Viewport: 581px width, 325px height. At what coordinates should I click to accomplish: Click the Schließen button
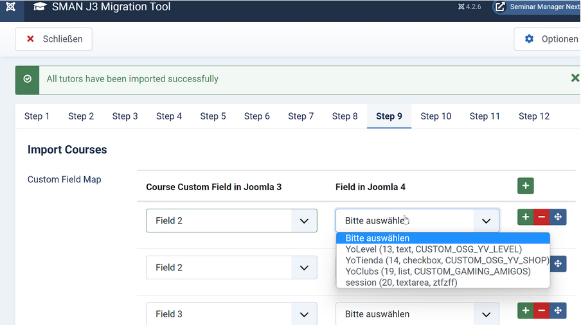click(53, 39)
